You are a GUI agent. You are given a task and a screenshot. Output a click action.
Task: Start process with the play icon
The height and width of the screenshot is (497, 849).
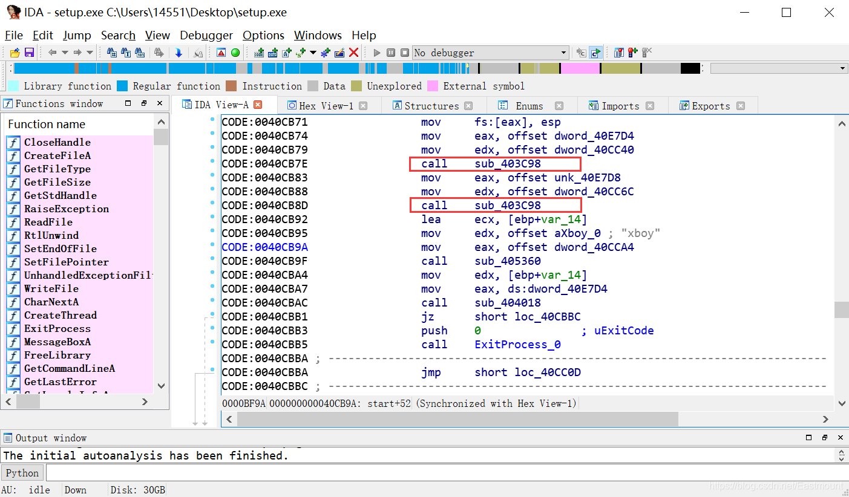click(377, 53)
